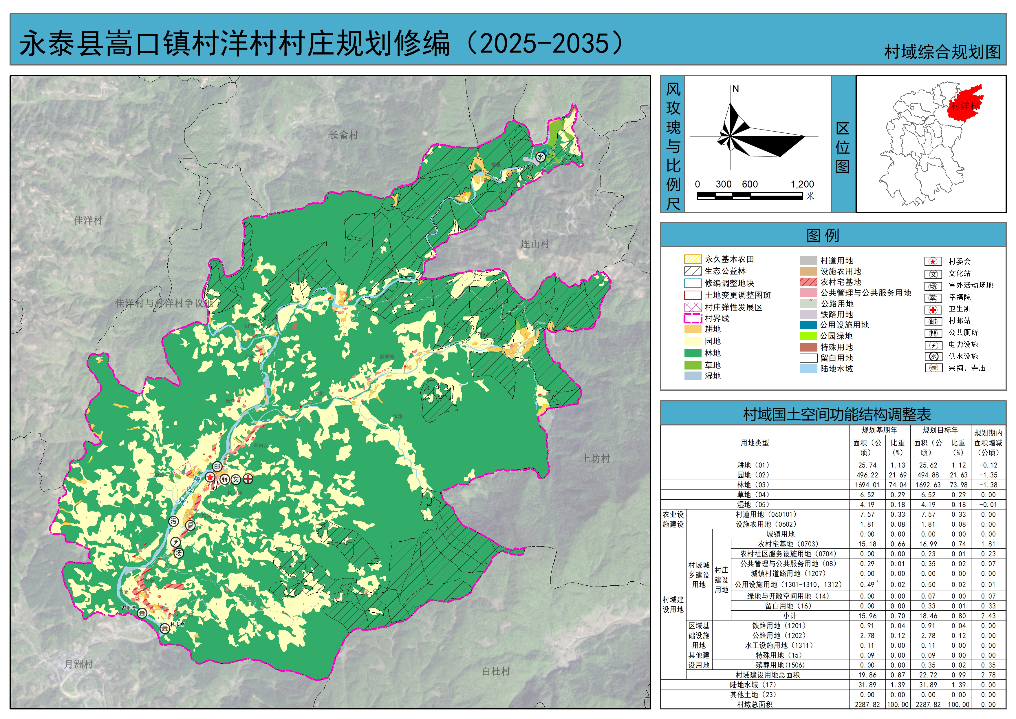This screenshot has height=719, width=1016.
Task: Click the red star village committee icon on map
Action: point(210,478)
